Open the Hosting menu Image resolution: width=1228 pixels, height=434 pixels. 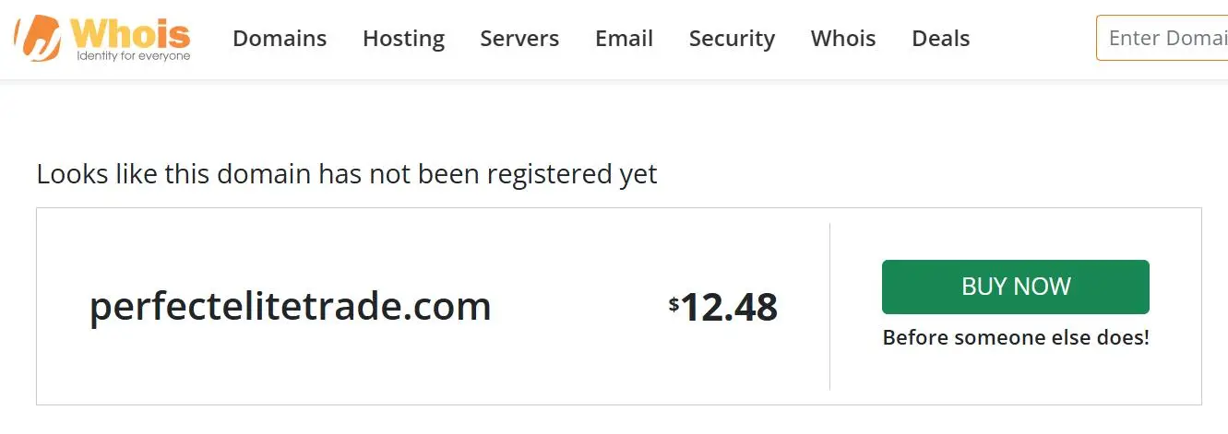(x=403, y=39)
